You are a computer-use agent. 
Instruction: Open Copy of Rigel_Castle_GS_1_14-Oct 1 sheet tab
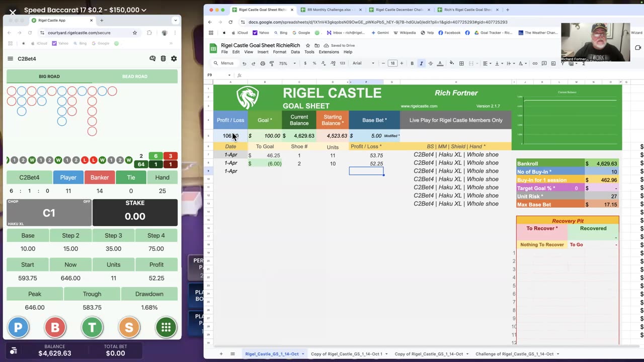click(x=347, y=354)
